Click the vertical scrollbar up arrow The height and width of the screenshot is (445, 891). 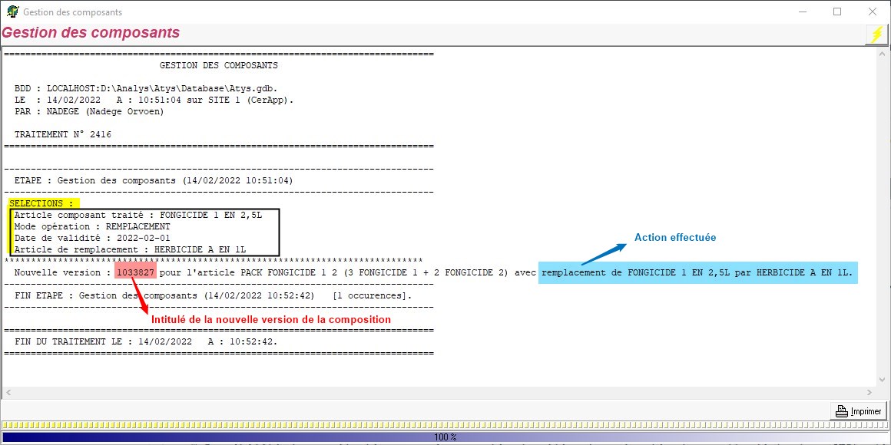[x=882, y=54]
